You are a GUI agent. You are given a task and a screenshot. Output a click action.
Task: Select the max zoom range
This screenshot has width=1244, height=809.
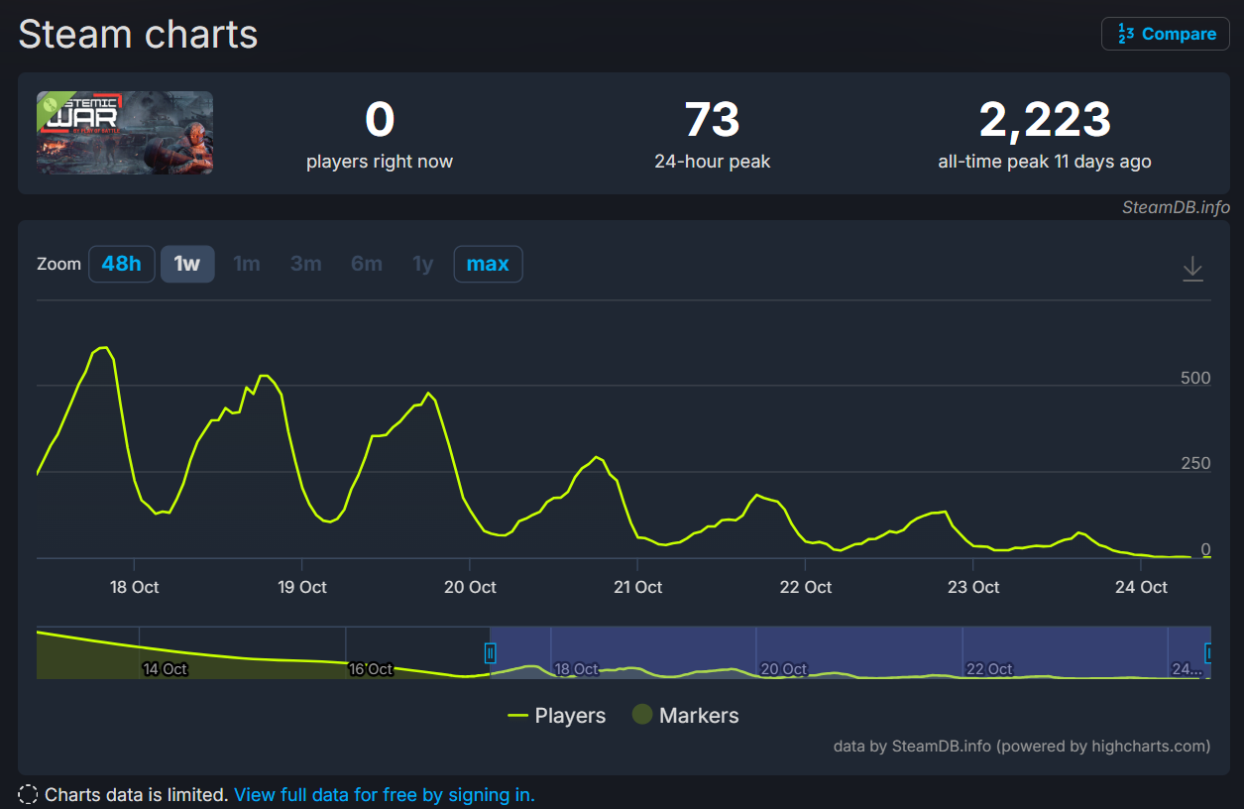point(488,264)
